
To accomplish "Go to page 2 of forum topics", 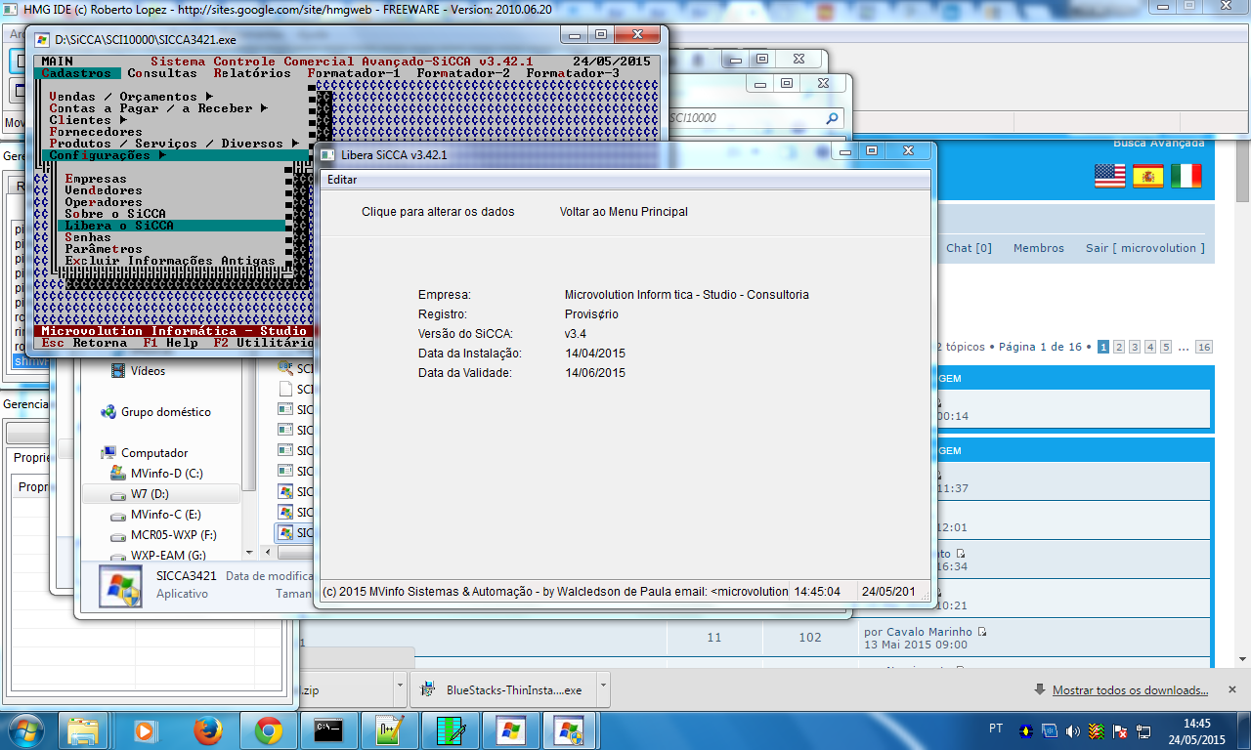I will click(x=1119, y=347).
